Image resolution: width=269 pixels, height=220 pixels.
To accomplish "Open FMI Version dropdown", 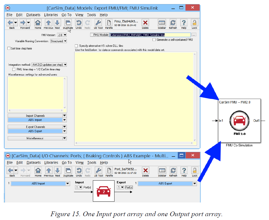I will [62, 35].
